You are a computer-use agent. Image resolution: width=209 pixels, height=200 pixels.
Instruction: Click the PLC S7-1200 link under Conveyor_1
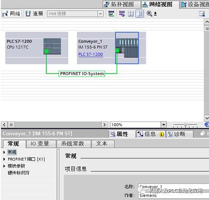click(x=90, y=54)
